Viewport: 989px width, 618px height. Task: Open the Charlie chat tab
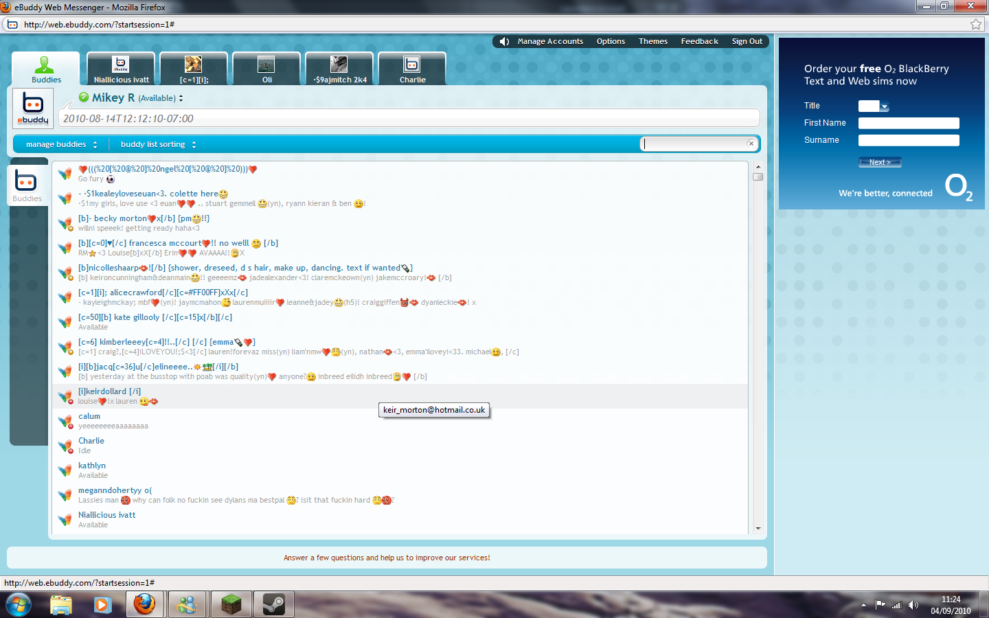click(412, 69)
